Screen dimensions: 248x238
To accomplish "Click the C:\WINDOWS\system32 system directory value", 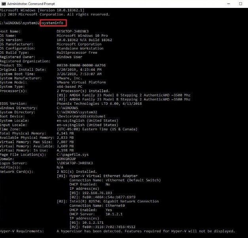I will coord(77,112).
